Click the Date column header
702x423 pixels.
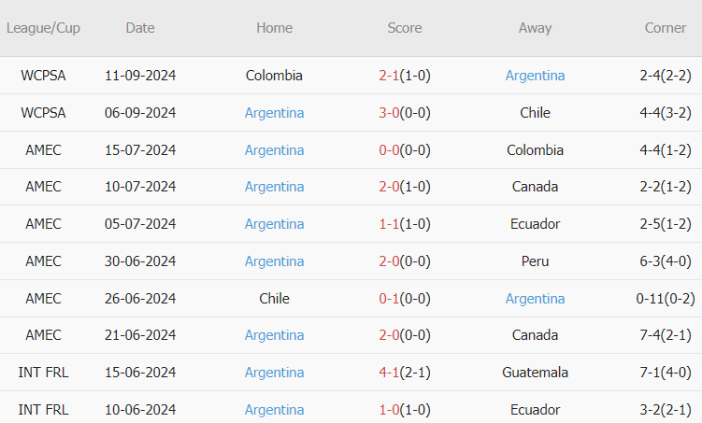140,28
